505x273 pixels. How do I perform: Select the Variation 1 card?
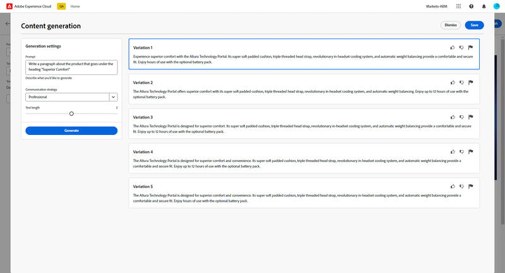pyautogui.click(x=304, y=54)
